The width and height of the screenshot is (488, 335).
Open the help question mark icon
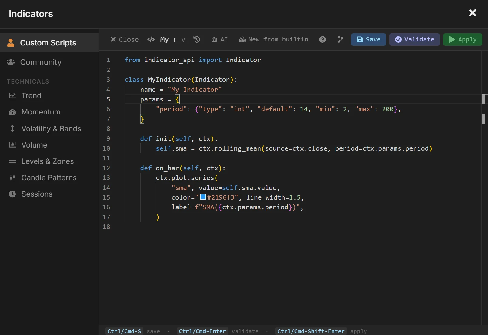click(x=323, y=39)
